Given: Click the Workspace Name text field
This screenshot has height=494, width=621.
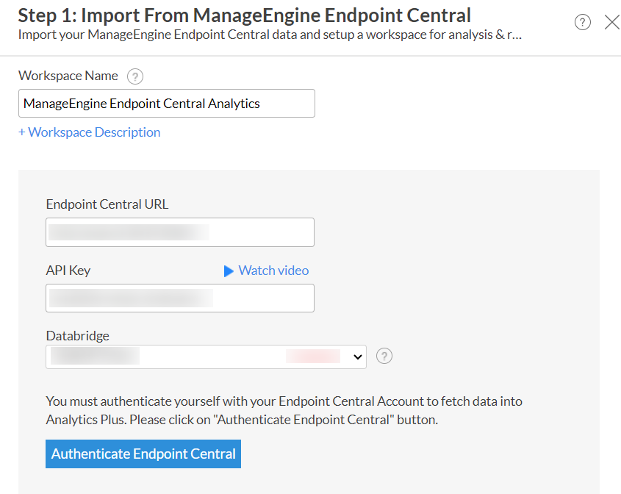Looking at the screenshot, I should point(167,104).
